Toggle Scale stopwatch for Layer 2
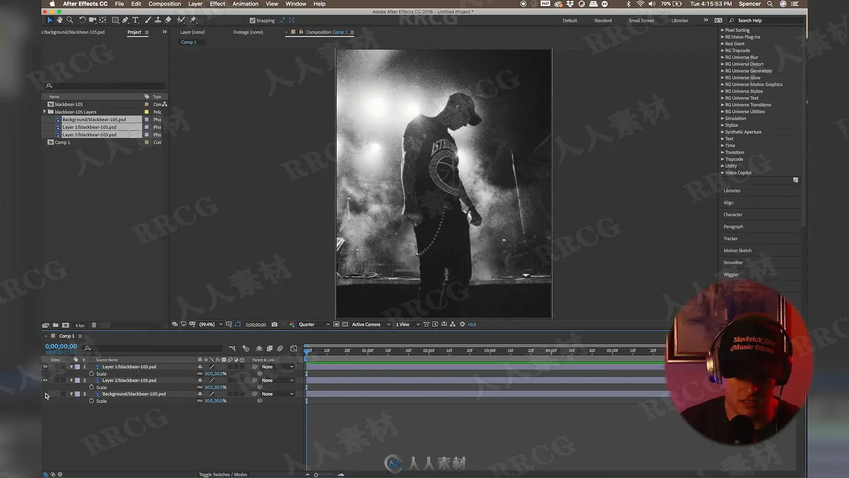849x478 pixels. (92, 387)
